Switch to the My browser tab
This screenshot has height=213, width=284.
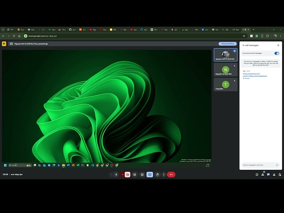(x=226, y=30)
